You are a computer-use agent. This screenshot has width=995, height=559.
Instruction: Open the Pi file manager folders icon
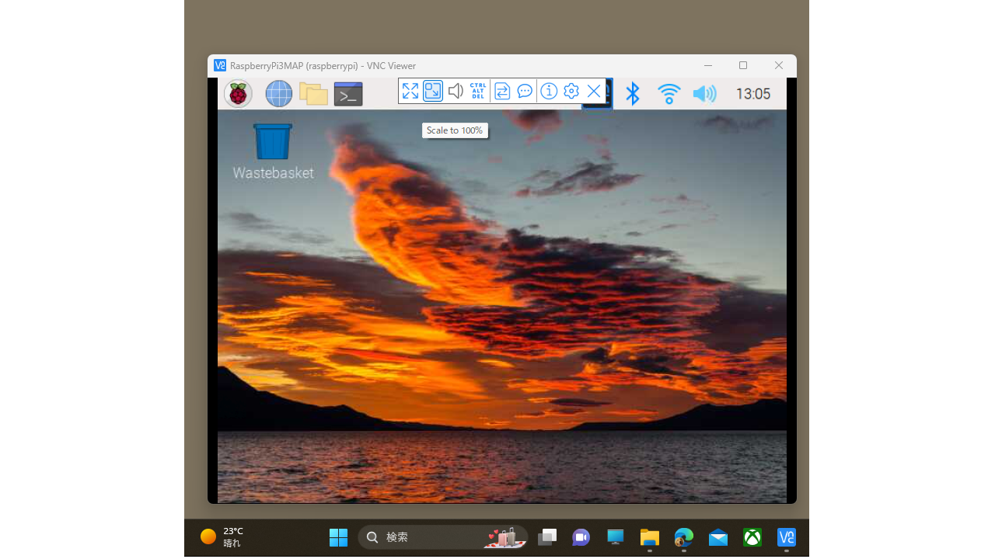tap(313, 94)
